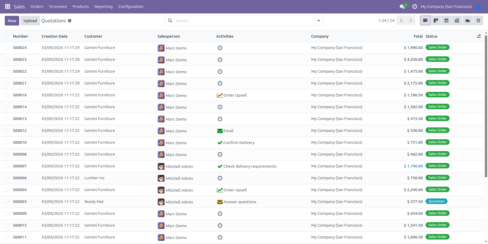Switch to kanban view
Screen dimensions: 488x244
click(x=436, y=21)
